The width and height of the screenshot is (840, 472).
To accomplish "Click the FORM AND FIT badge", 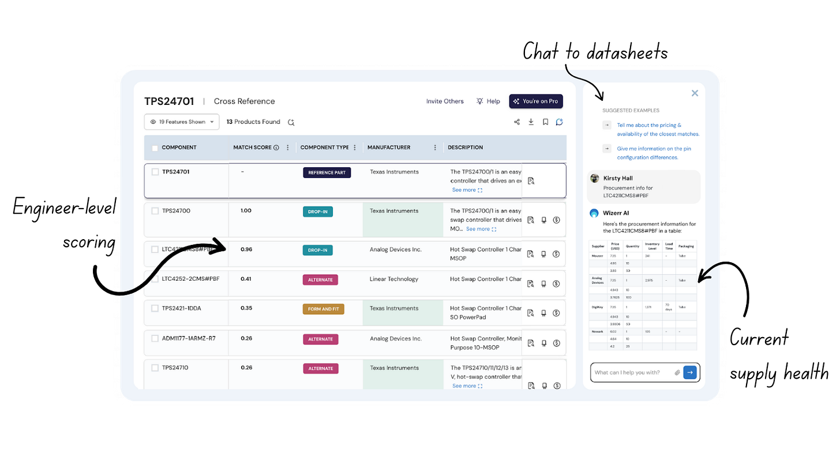I will point(323,309).
